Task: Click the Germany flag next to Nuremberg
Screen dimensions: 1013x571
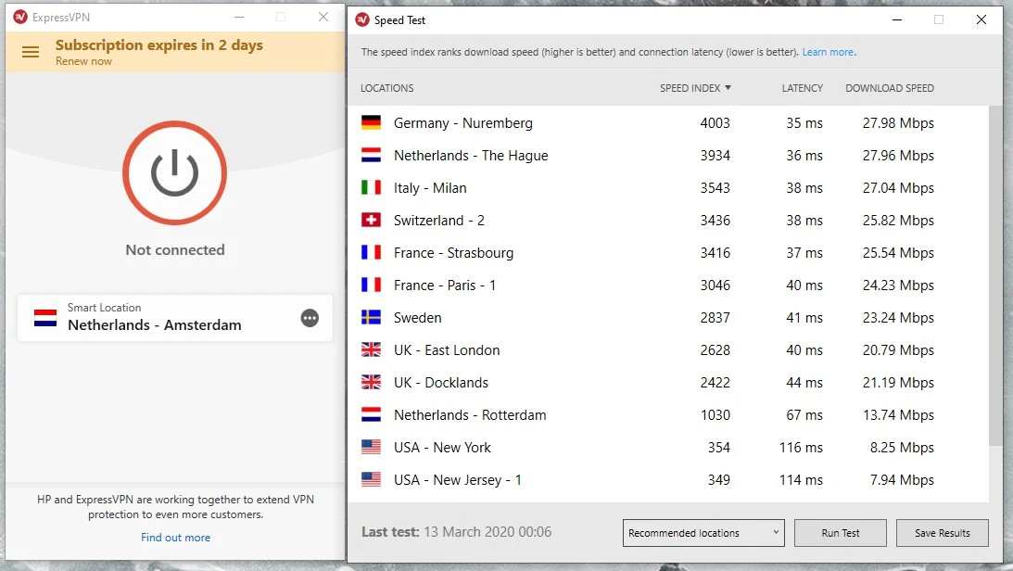Action: [370, 122]
